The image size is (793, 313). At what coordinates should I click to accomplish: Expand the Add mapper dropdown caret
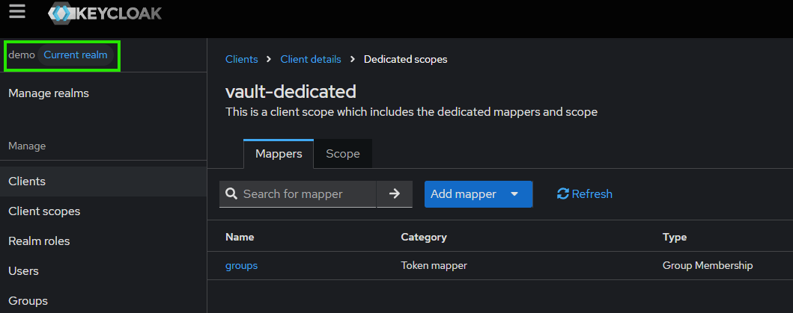coord(514,194)
